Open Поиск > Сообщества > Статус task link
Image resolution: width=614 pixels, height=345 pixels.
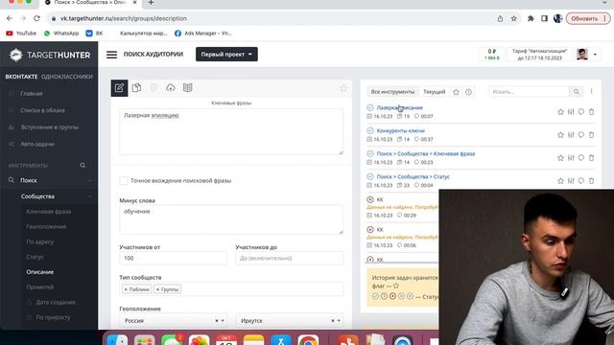point(413,176)
